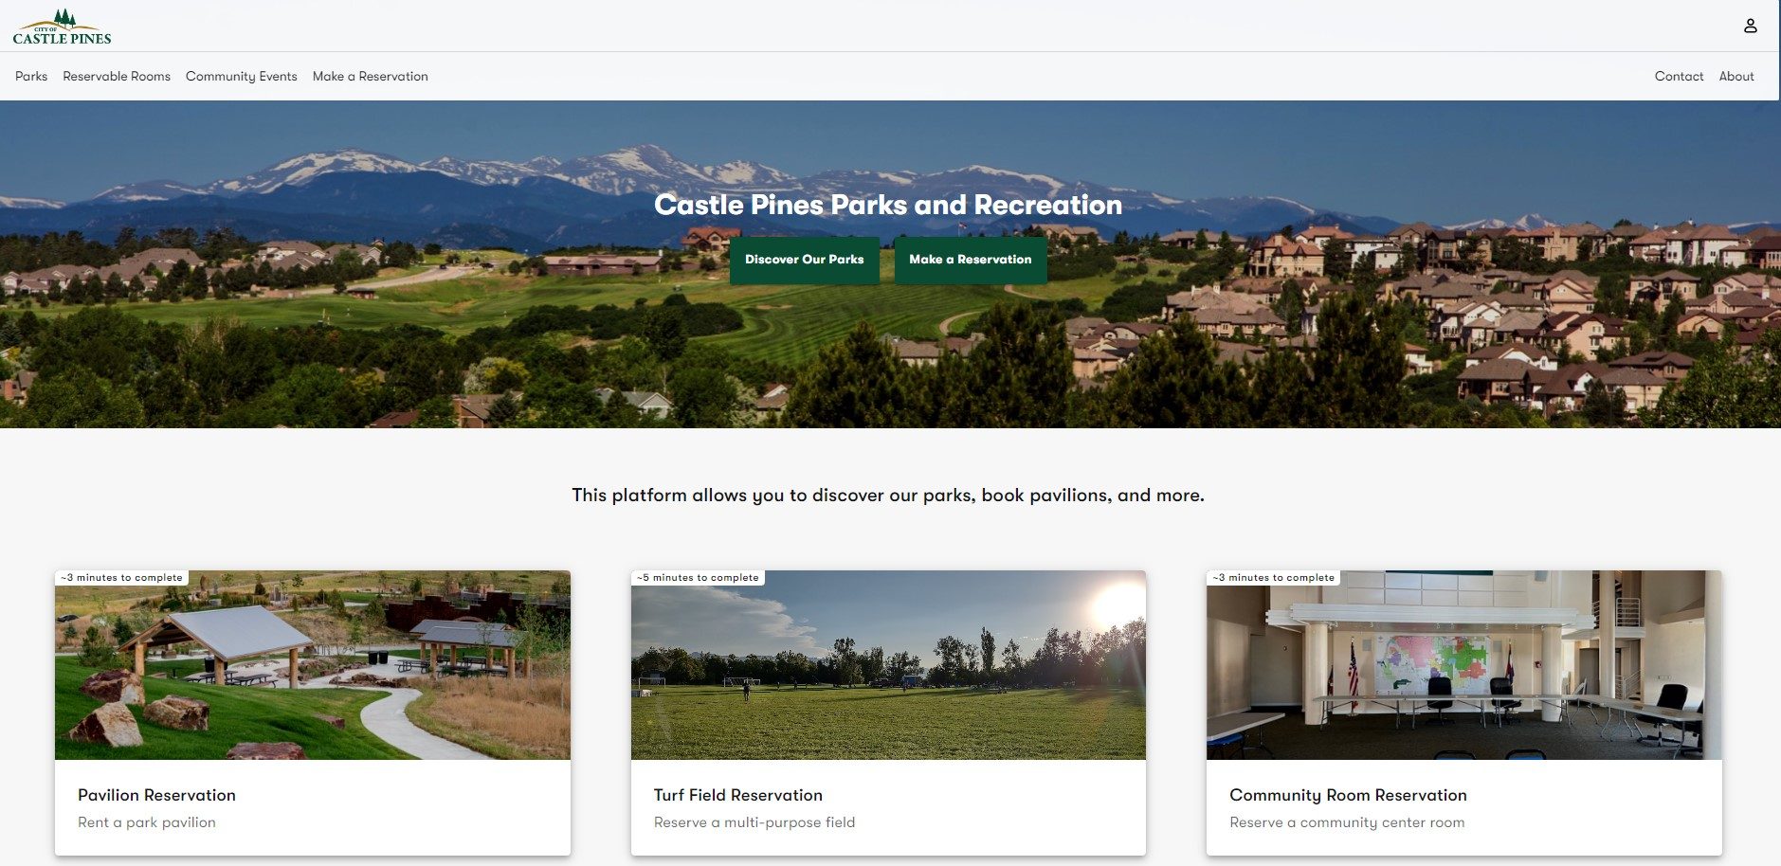Open the Parks menu item
Screen dimensions: 1781x866
(31, 76)
